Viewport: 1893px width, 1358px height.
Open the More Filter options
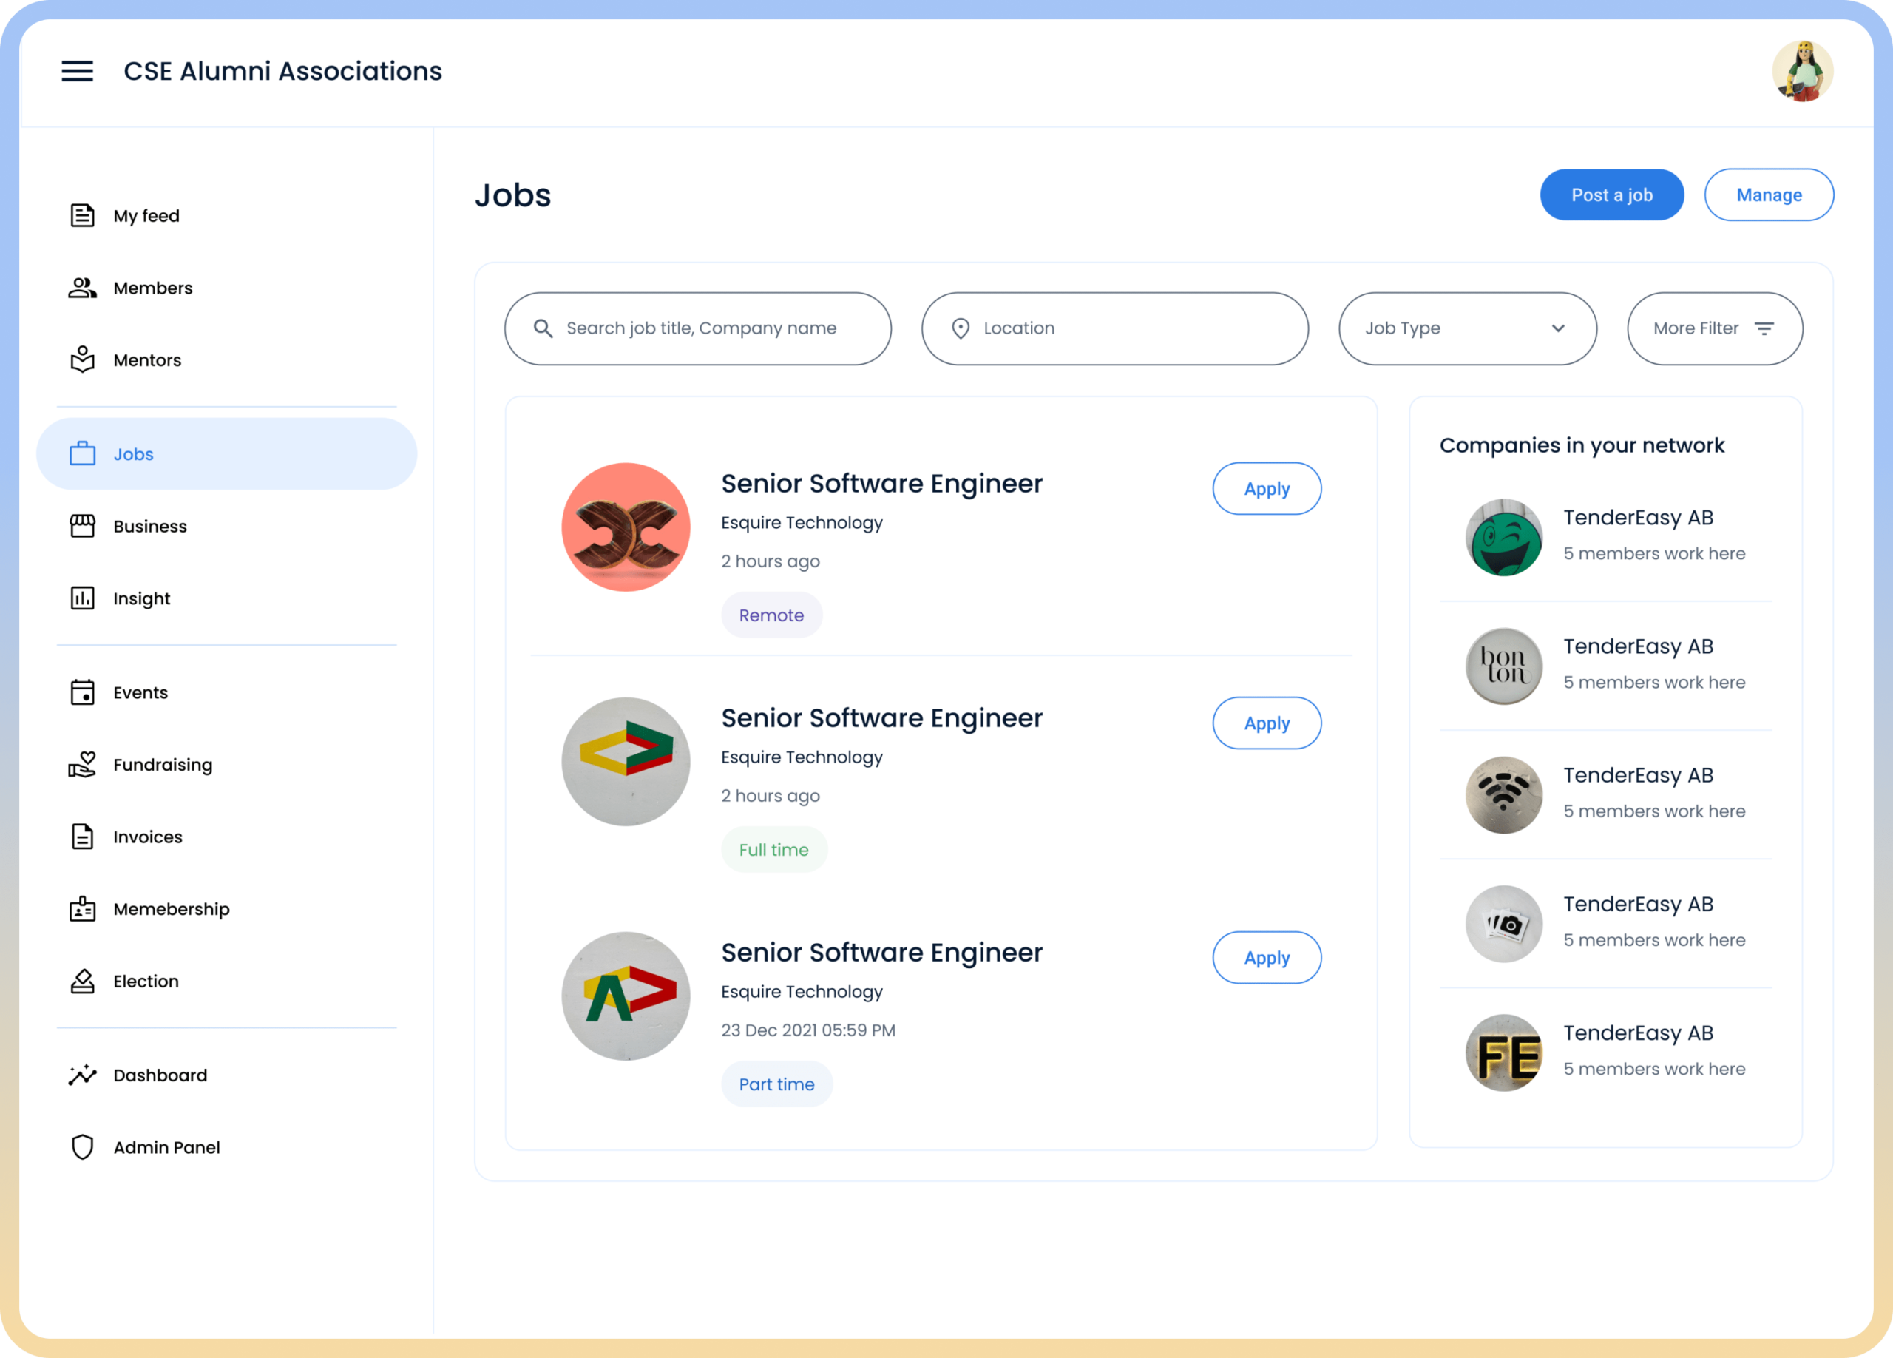[x=1713, y=328]
